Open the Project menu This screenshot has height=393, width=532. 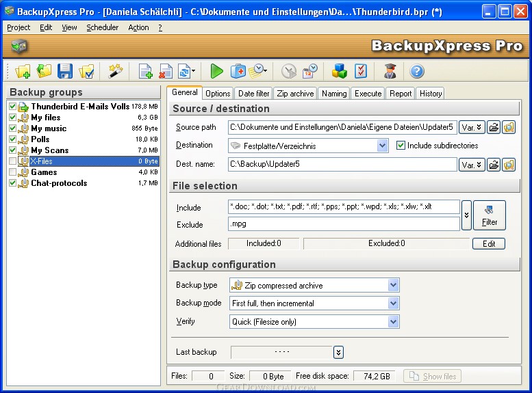click(18, 27)
